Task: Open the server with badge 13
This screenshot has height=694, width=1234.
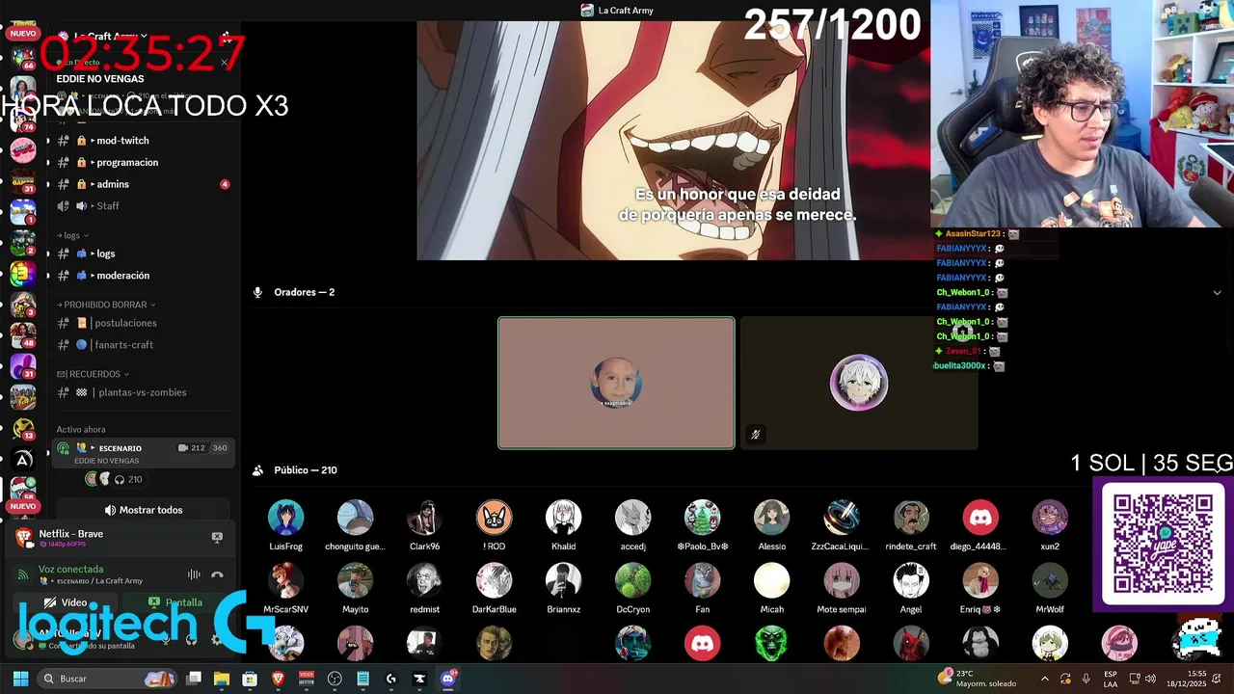Action: coord(22,428)
